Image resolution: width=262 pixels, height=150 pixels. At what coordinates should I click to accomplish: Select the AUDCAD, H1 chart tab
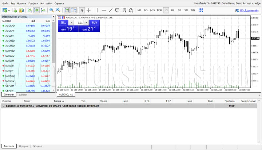66,94
